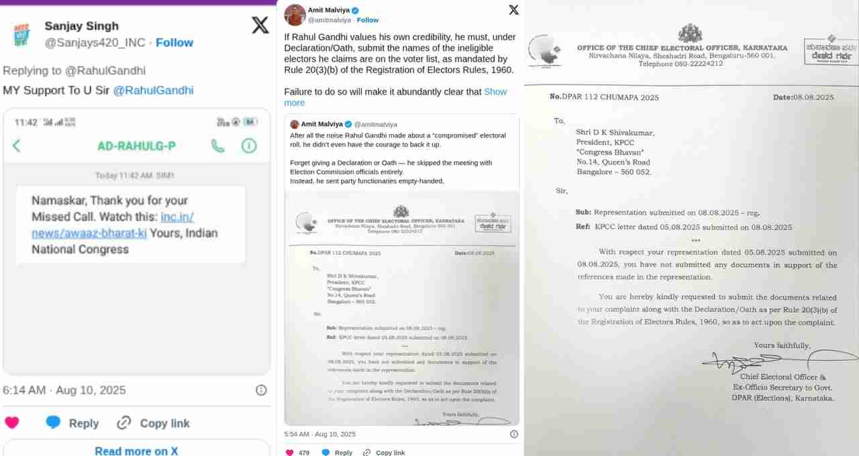Like Amit Malviya's tweet showing 479 likes
The height and width of the screenshot is (456, 859).
tap(290, 453)
